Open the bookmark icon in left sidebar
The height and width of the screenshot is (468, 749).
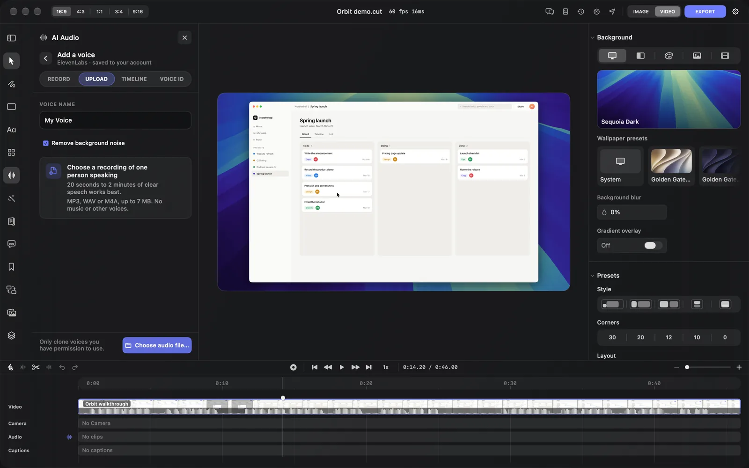pos(11,267)
